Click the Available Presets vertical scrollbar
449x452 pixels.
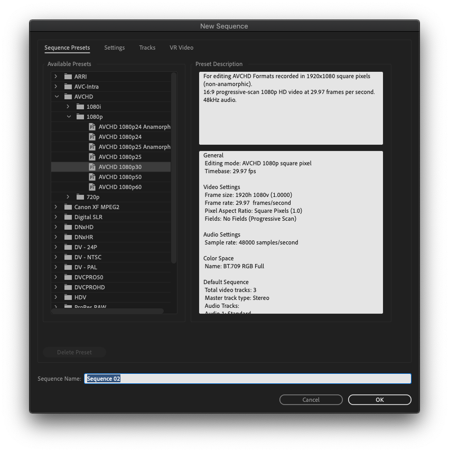174,168
